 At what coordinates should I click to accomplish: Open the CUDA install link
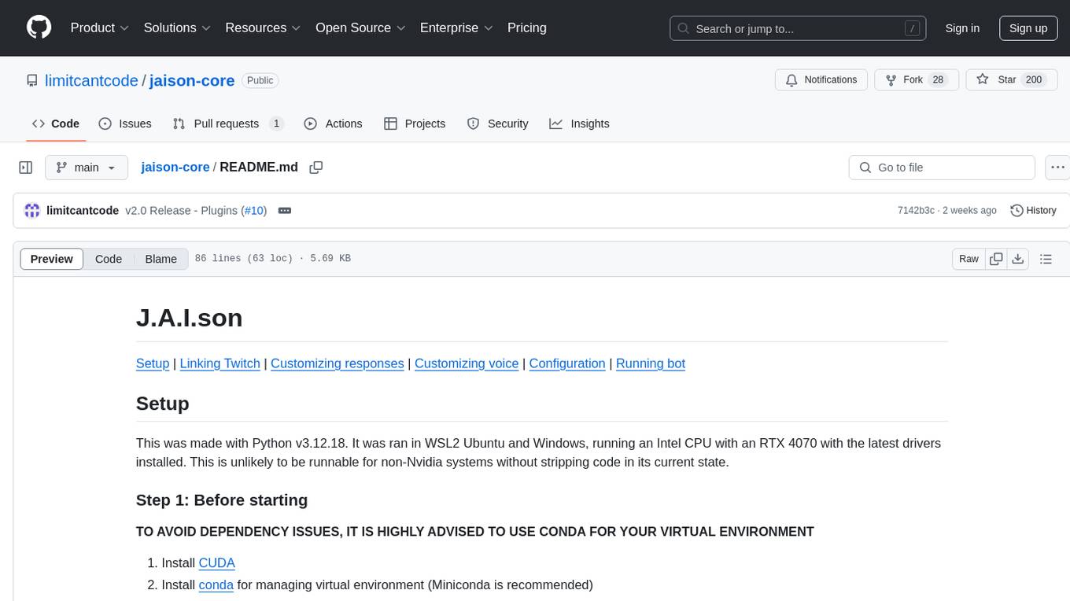click(217, 563)
